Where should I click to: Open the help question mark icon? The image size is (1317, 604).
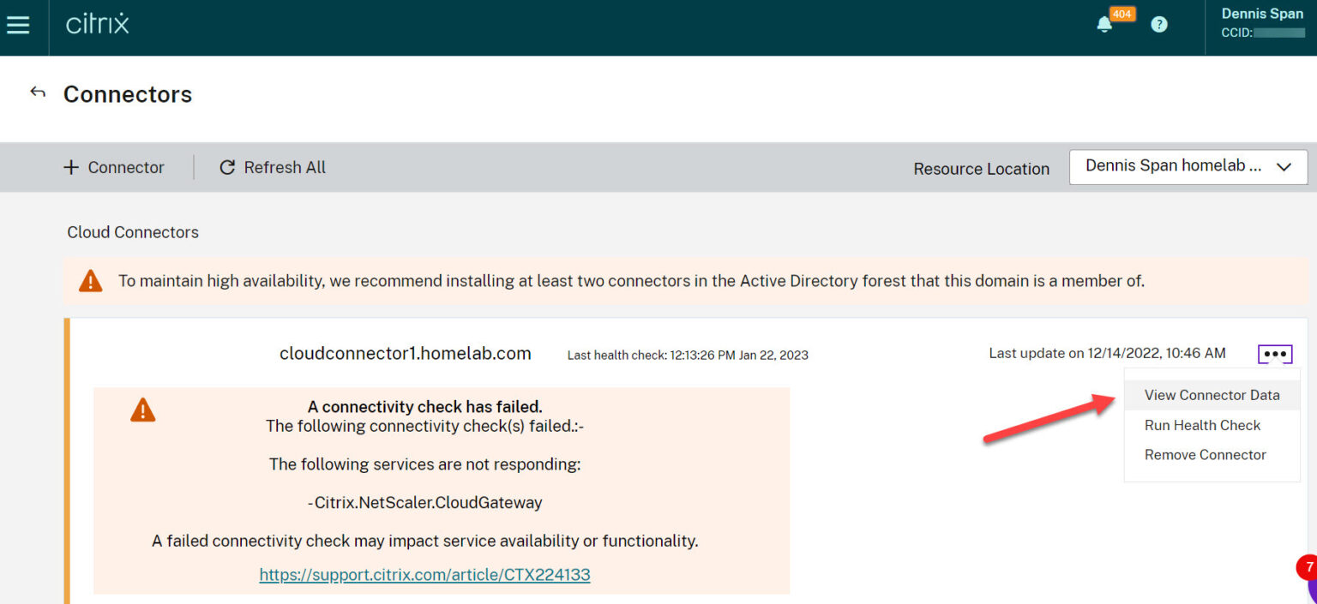[1159, 24]
